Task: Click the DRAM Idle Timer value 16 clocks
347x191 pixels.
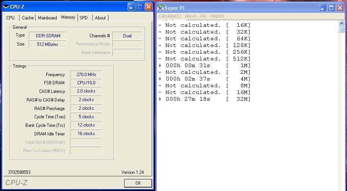Action: (x=86, y=134)
